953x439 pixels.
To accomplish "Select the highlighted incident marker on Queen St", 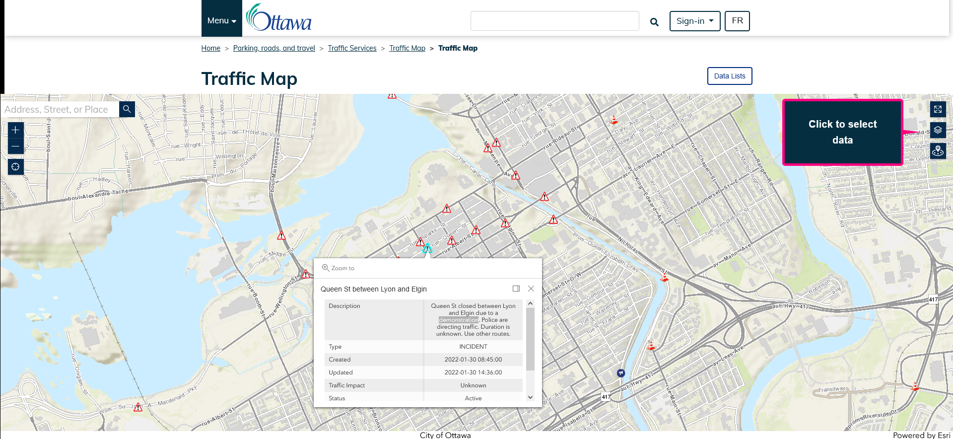I will point(427,248).
